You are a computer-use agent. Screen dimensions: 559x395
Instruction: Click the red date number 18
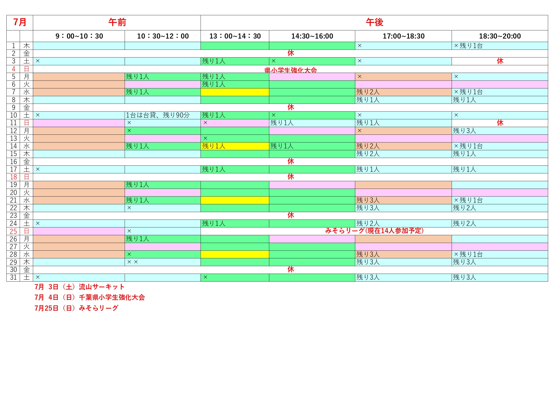click(13, 177)
